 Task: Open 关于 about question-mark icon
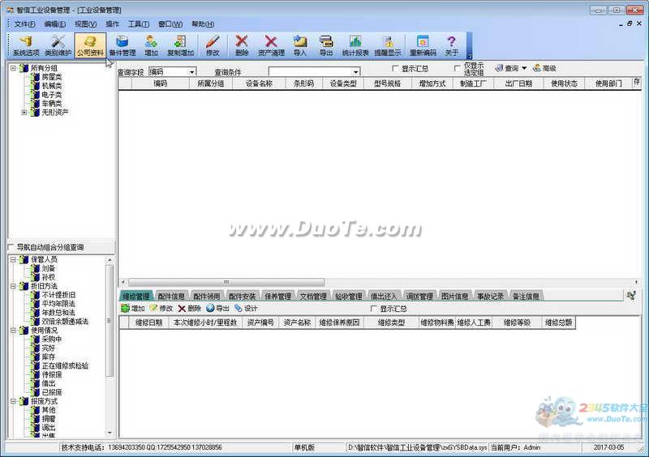(451, 45)
